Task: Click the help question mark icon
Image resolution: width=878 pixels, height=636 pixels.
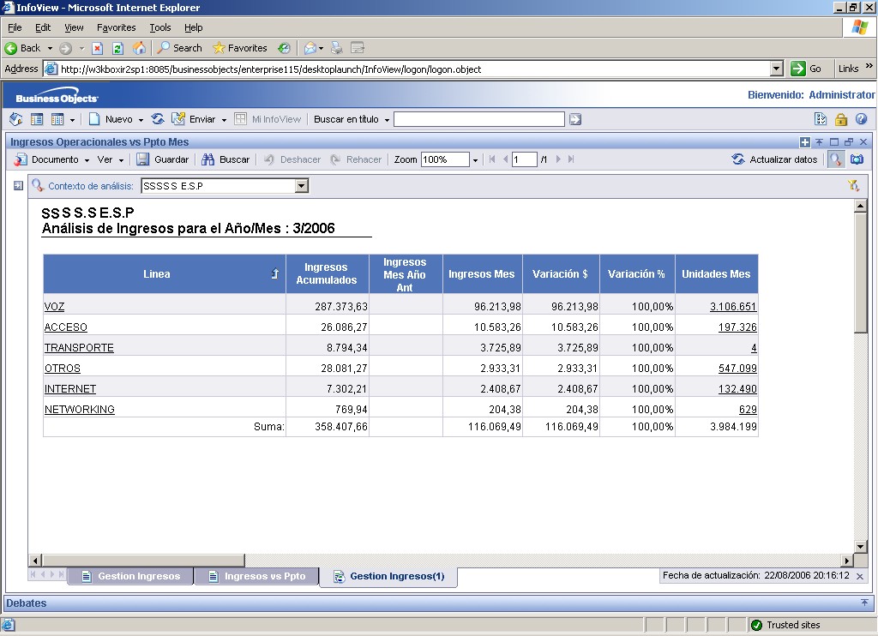Action: tap(863, 118)
